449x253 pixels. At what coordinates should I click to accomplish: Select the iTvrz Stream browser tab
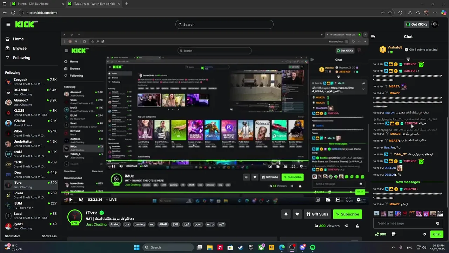click(93, 4)
